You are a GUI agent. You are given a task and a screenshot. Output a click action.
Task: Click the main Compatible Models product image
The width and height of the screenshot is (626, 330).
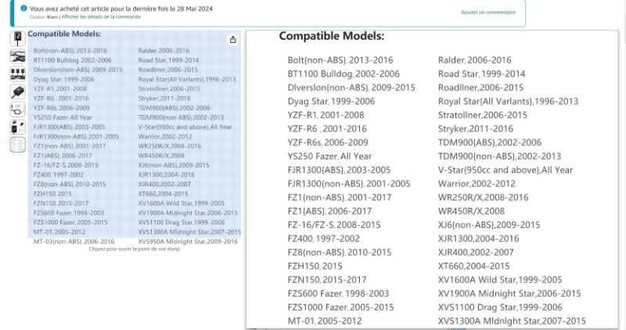point(135,141)
